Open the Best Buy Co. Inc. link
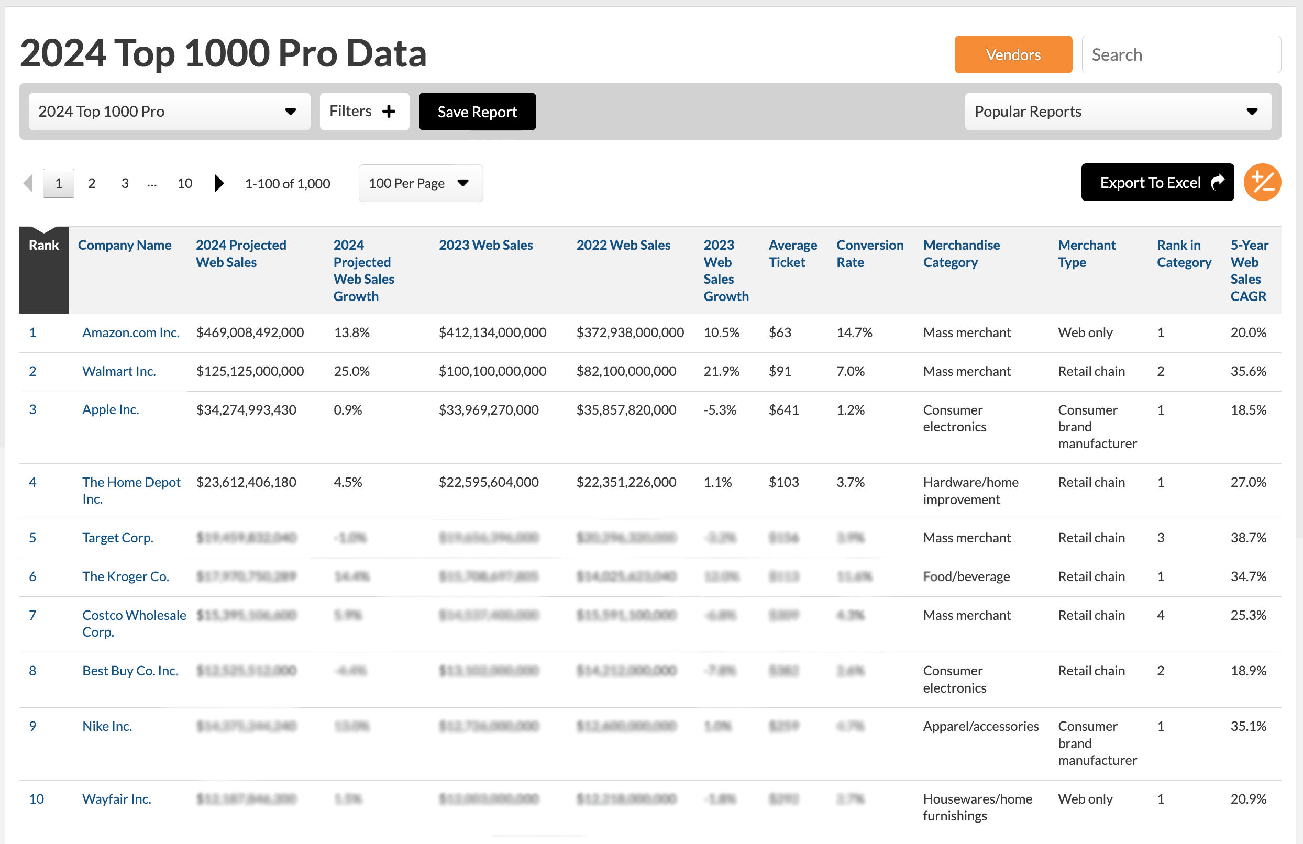The width and height of the screenshot is (1303, 844). tap(130, 671)
